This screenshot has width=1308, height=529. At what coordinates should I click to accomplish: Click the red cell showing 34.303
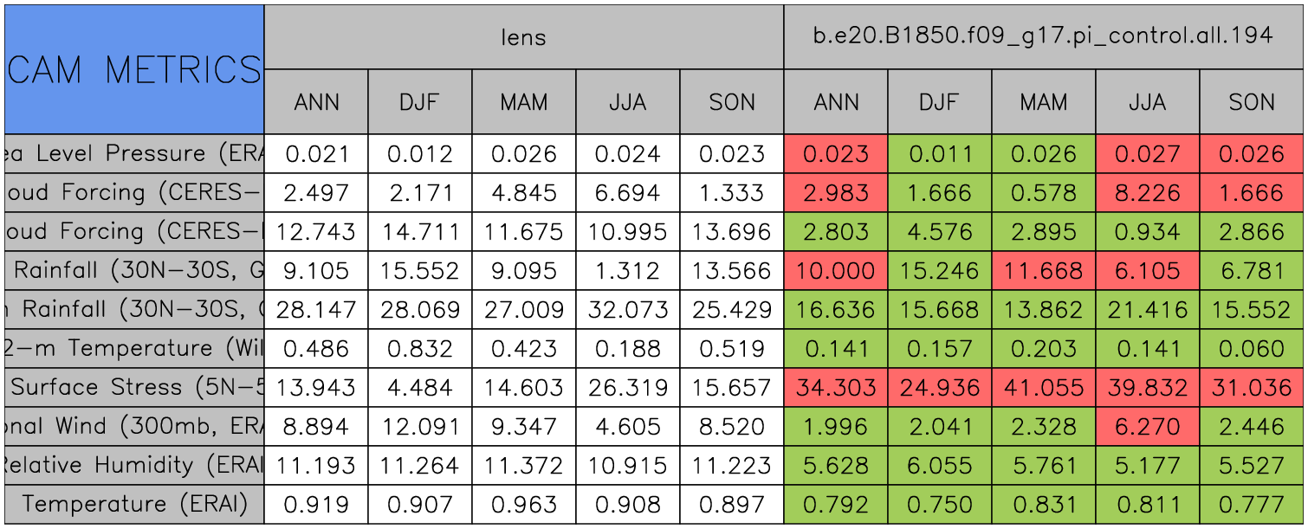point(836,388)
